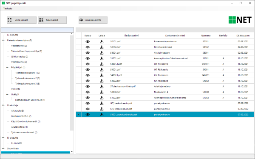Viewport: 255px width, 159px height.
Task: View S1001.pdf with the eye icon
Action: (88, 58)
